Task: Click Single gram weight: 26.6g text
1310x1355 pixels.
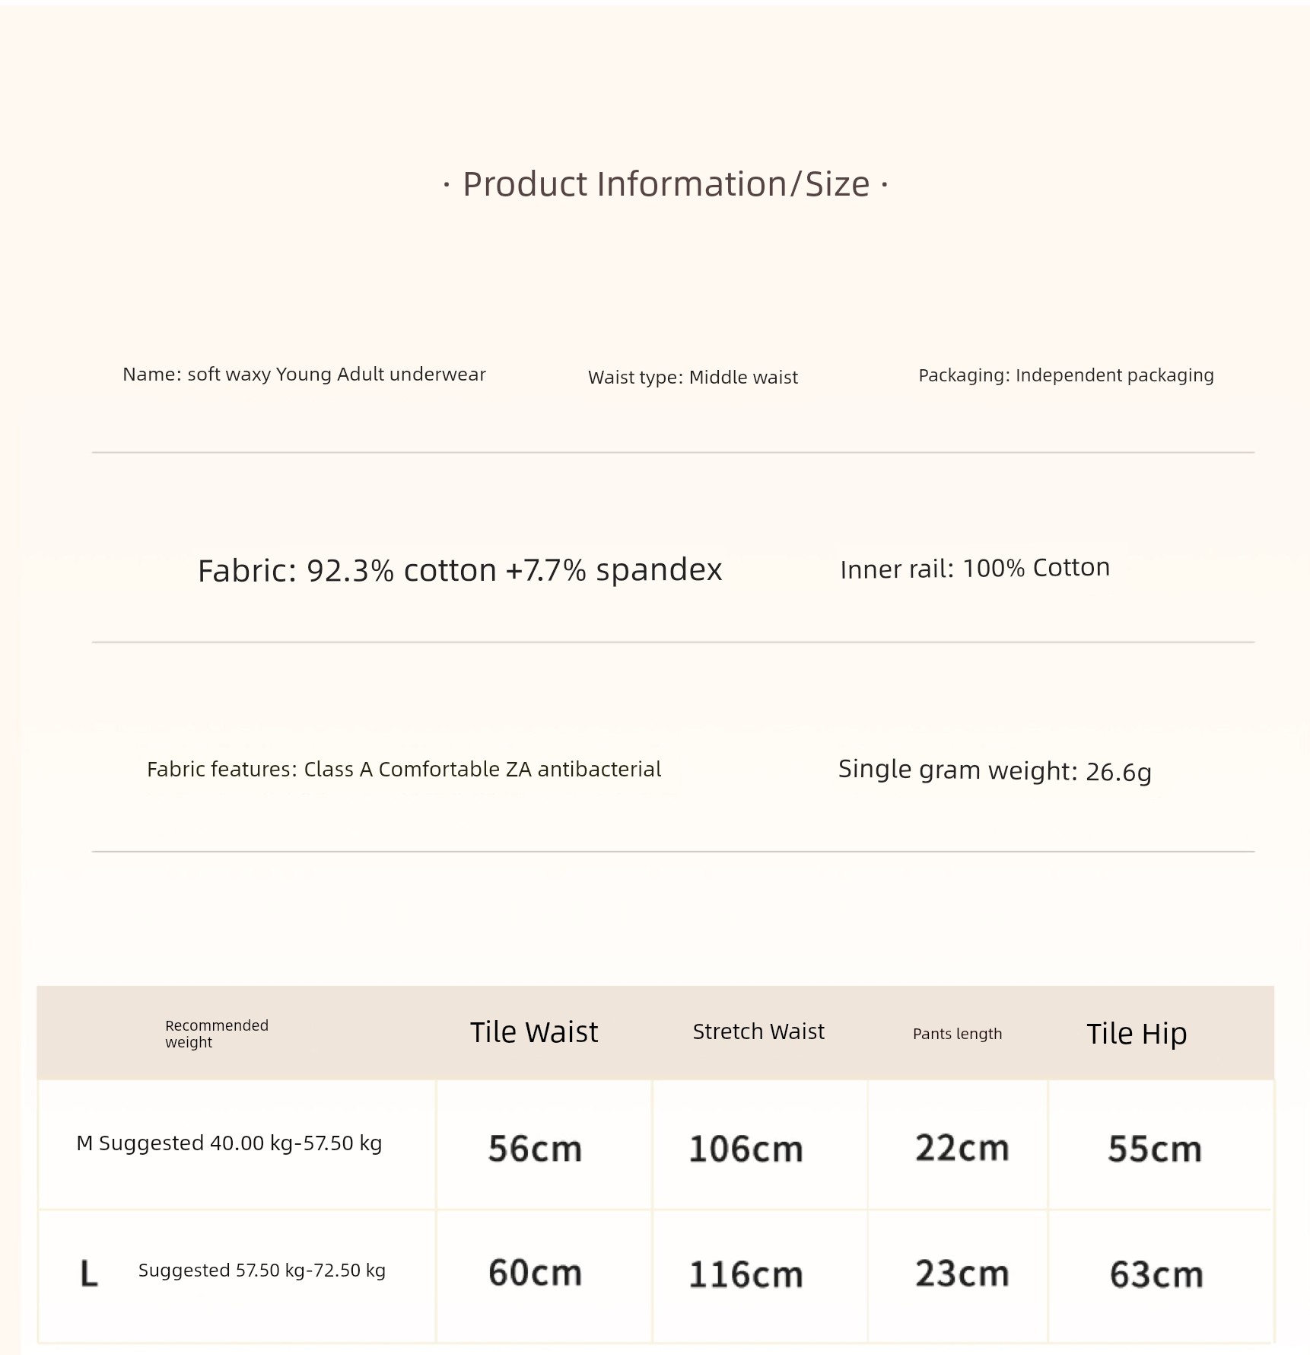Action: click(x=994, y=770)
